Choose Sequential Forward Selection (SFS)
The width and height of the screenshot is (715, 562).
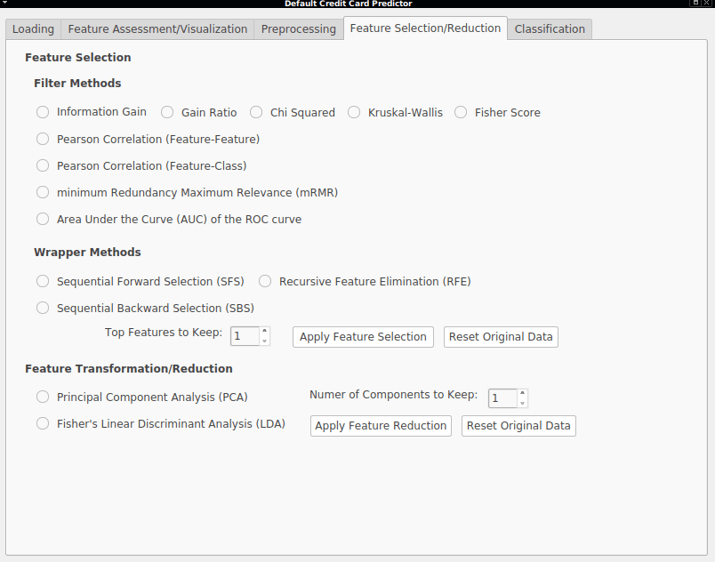[x=141, y=281]
